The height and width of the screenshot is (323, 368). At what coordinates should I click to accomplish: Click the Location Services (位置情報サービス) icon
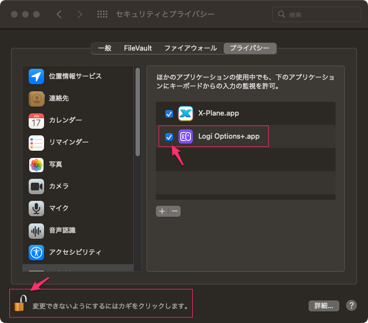point(36,76)
